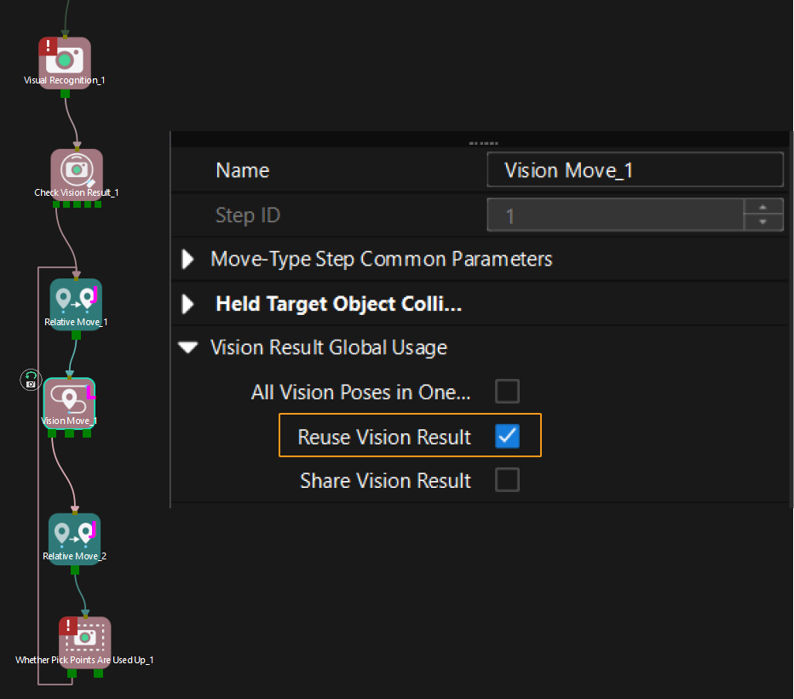The width and height of the screenshot is (794, 699).
Task: Select the Vision Move_1 step node
Action: pyautogui.click(x=69, y=402)
